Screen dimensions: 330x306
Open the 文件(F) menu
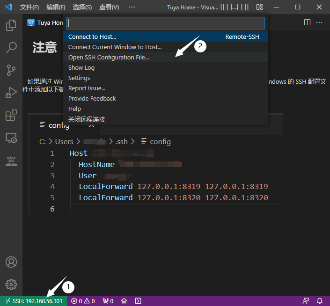[29, 7]
